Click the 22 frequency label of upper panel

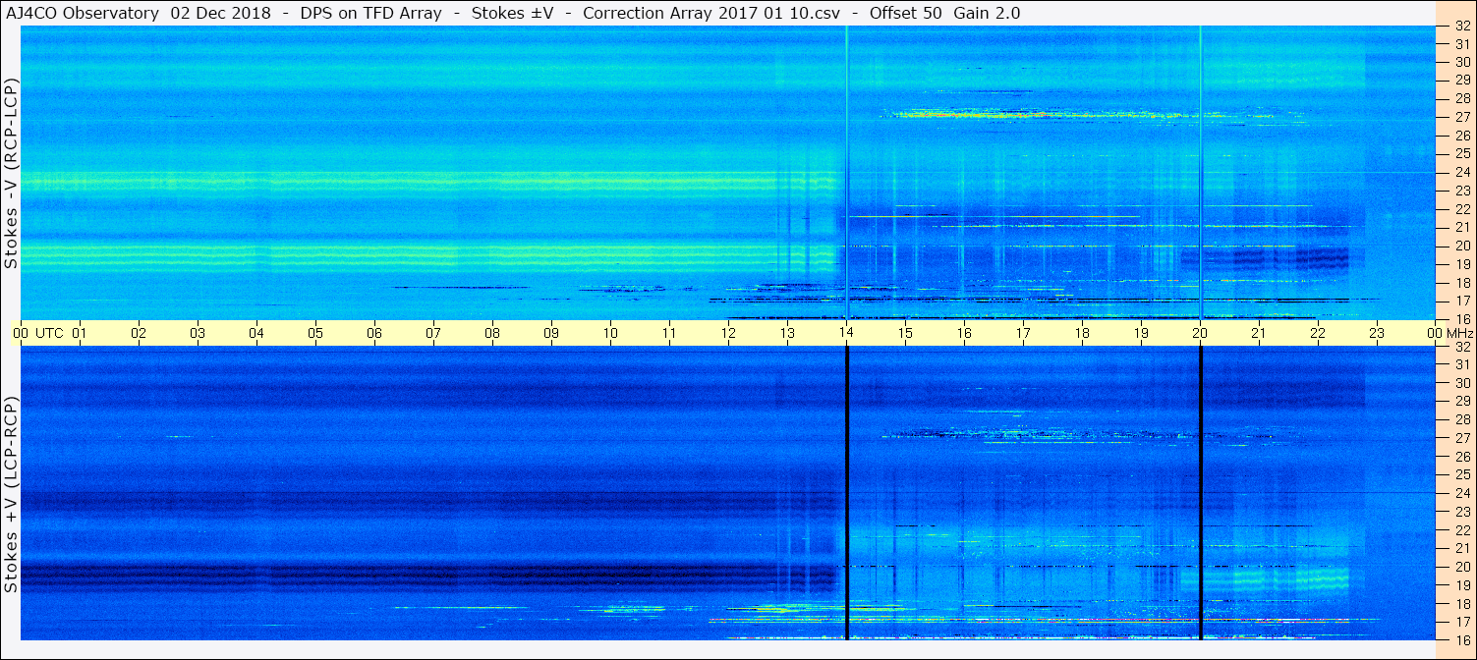[x=1462, y=209]
